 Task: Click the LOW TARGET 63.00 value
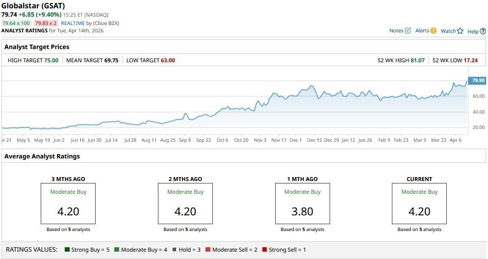168,60
